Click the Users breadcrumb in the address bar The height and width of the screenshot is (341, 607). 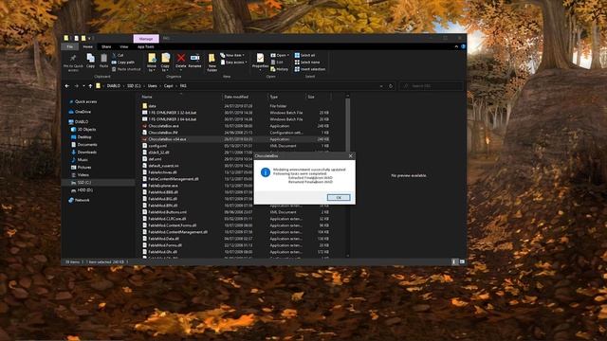153,86
